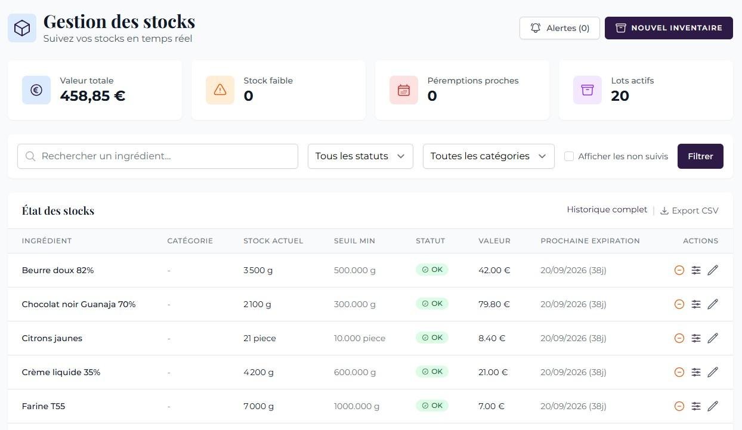
Task: Click the 4 200 g stock cell
Action: pyautogui.click(x=258, y=372)
